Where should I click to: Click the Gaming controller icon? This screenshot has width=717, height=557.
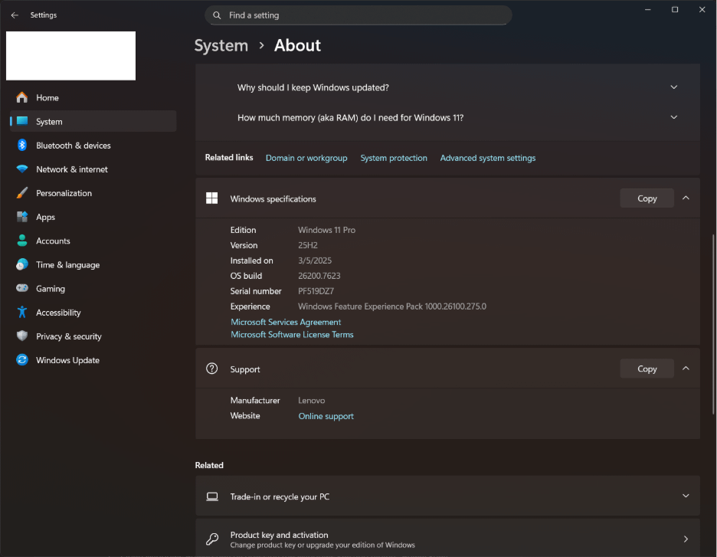[22, 288]
